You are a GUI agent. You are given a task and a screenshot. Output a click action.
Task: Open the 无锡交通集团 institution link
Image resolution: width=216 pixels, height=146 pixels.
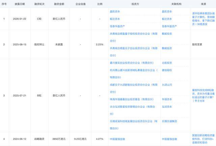click(x=169, y=121)
